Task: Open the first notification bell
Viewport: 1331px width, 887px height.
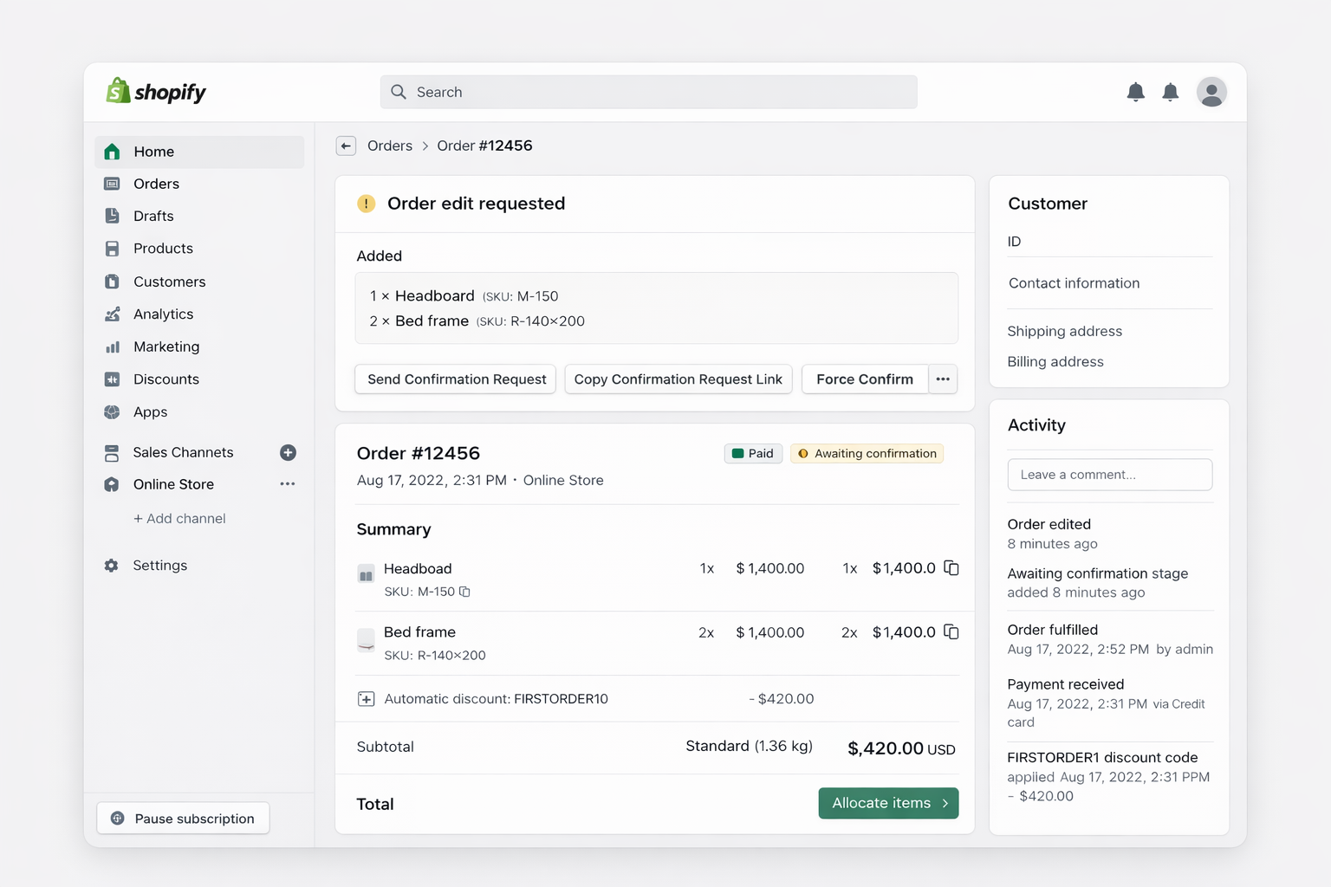Action: [x=1135, y=92]
